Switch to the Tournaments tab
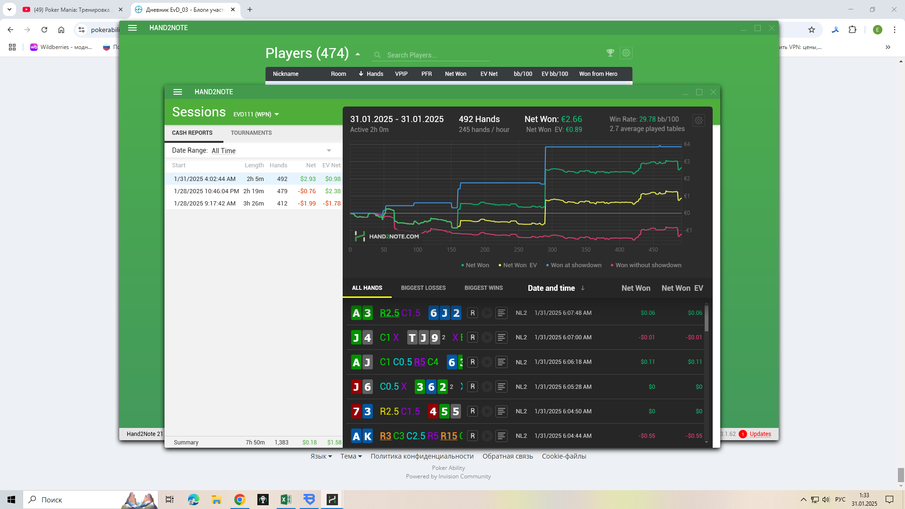The image size is (905, 509). point(251,133)
